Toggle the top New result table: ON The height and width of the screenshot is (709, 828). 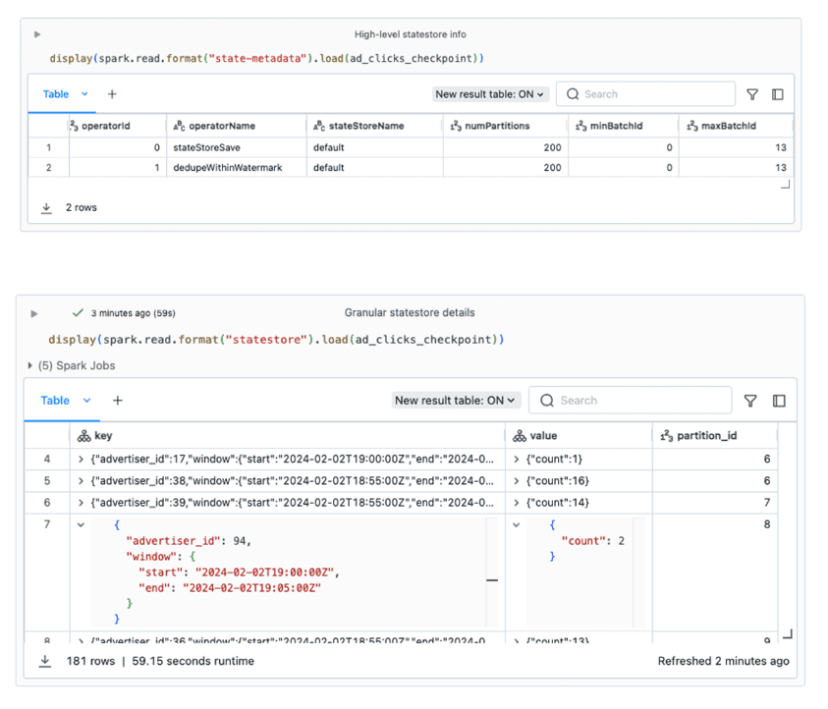[x=489, y=94]
